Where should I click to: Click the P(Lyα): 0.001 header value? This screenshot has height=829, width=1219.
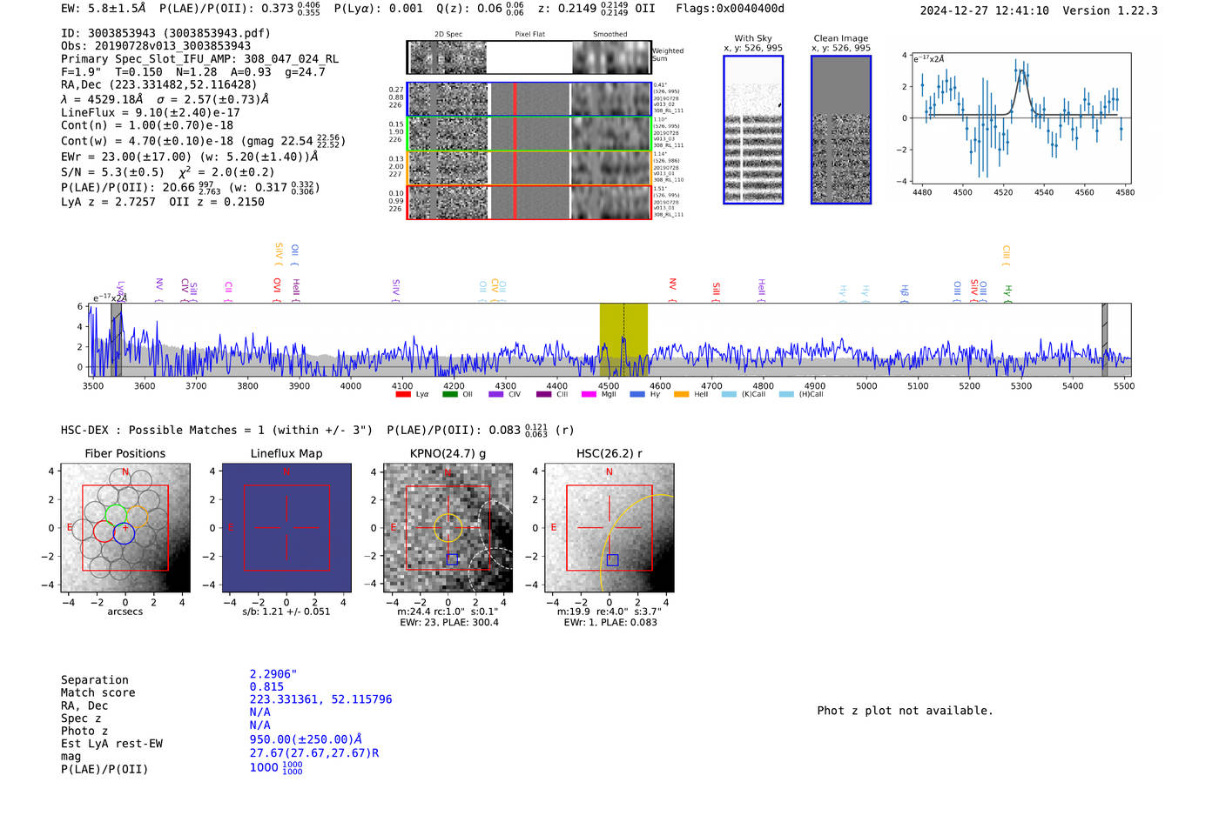pos(379,9)
